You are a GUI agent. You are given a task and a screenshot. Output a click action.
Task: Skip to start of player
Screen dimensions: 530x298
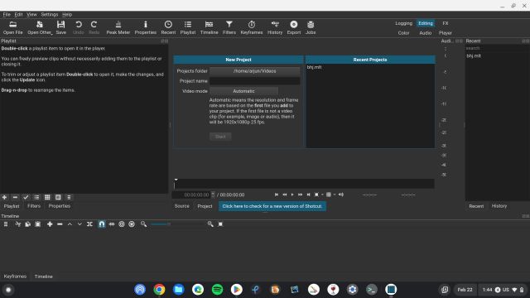tap(277, 195)
